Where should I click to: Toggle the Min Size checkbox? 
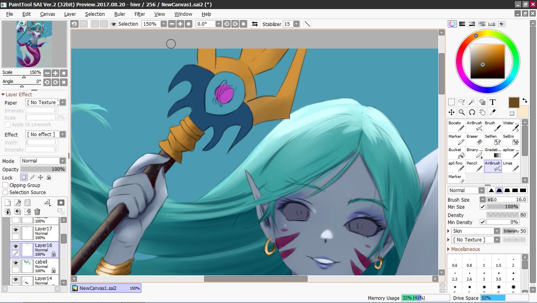tap(483, 207)
